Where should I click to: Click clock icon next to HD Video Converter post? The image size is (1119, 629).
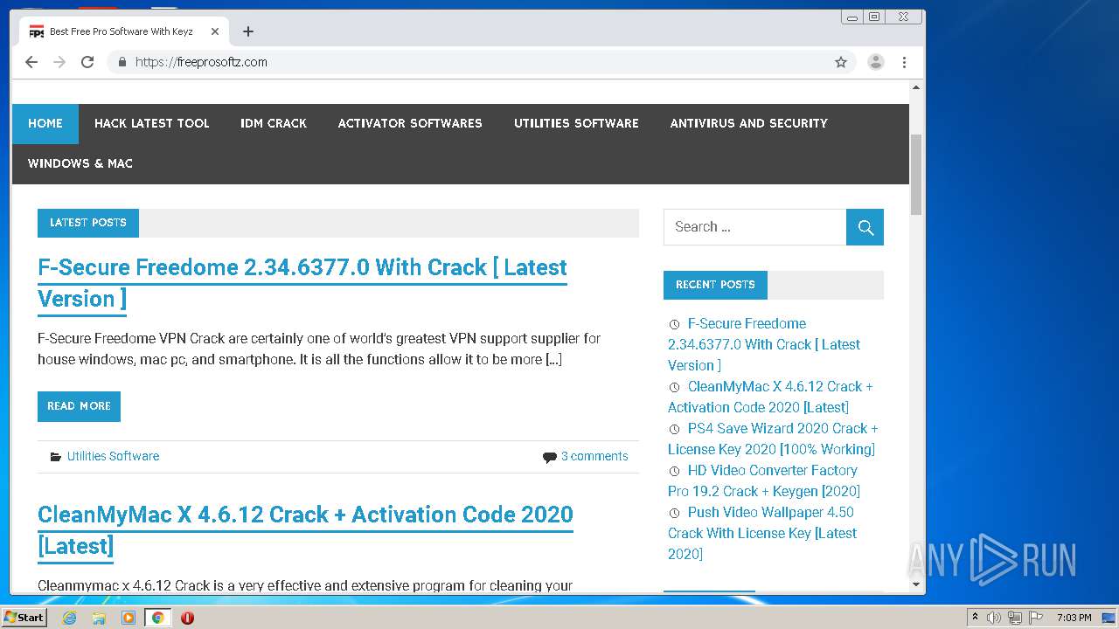[x=674, y=471]
